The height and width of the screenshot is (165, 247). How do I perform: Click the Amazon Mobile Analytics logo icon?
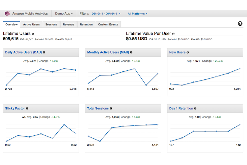pos(7,14)
